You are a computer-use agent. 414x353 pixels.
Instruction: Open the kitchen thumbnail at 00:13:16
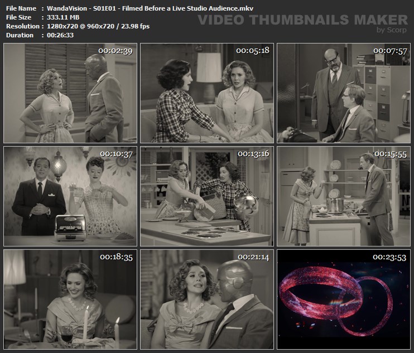207,196
